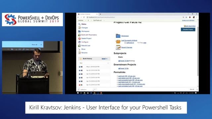Viewport: 212px width, 119px height.
Task: Select Delete Project in the sidebar
Action: (86, 38)
